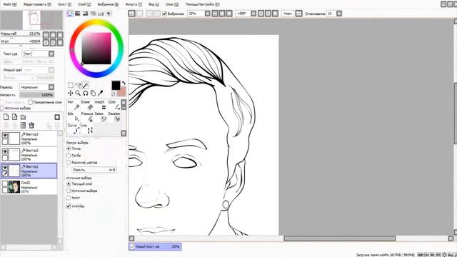Show the color wheel panel
457x257 pixels.
pos(70,14)
